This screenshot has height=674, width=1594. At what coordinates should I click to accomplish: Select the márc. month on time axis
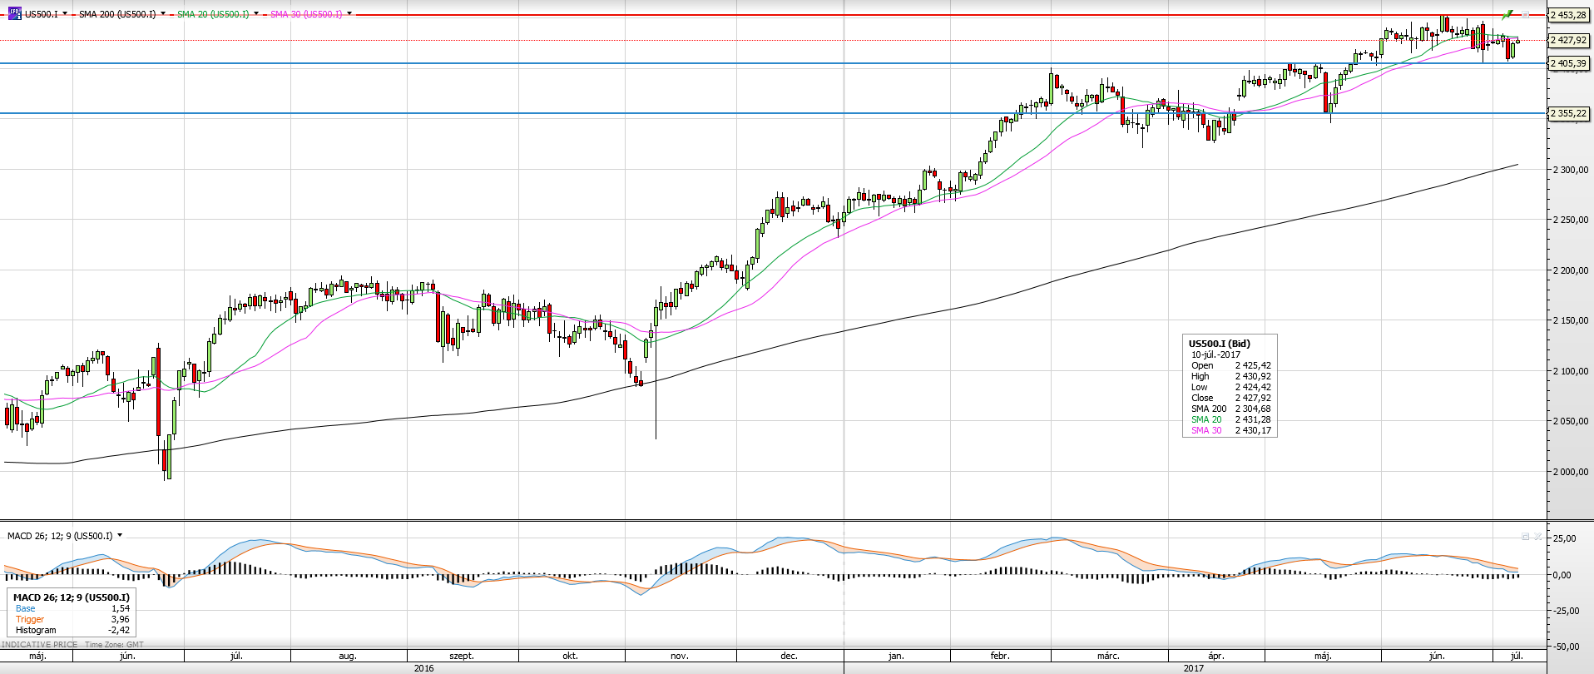pyautogui.click(x=1108, y=656)
